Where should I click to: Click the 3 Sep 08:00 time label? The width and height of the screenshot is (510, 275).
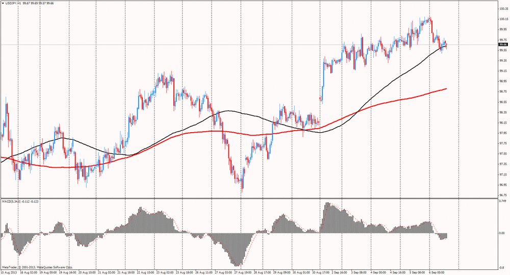(359, 273)
